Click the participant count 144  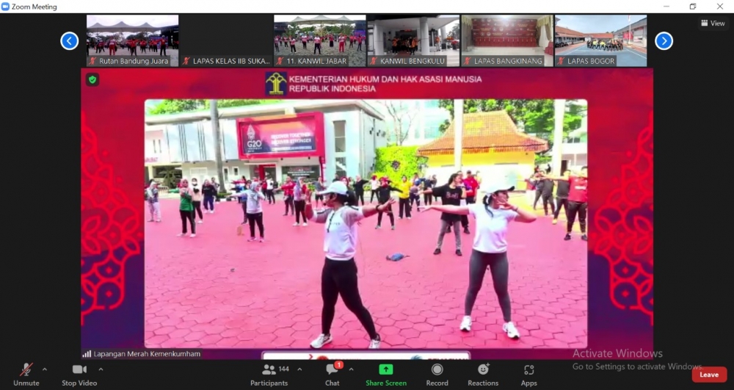pyautogui.click(x=283, y=369)
